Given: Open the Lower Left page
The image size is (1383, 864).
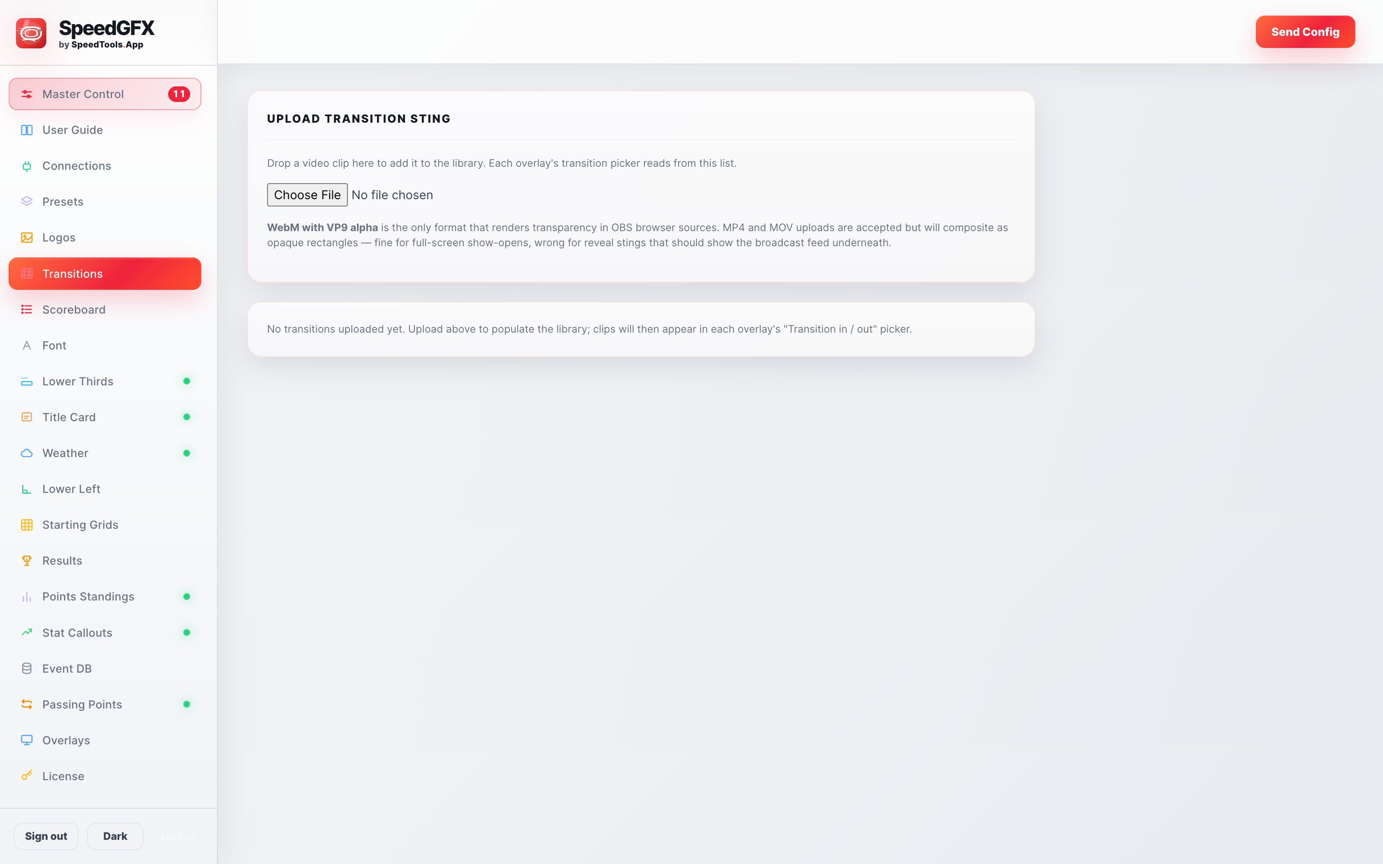Looking at the screenshot, I should [105, 489].
